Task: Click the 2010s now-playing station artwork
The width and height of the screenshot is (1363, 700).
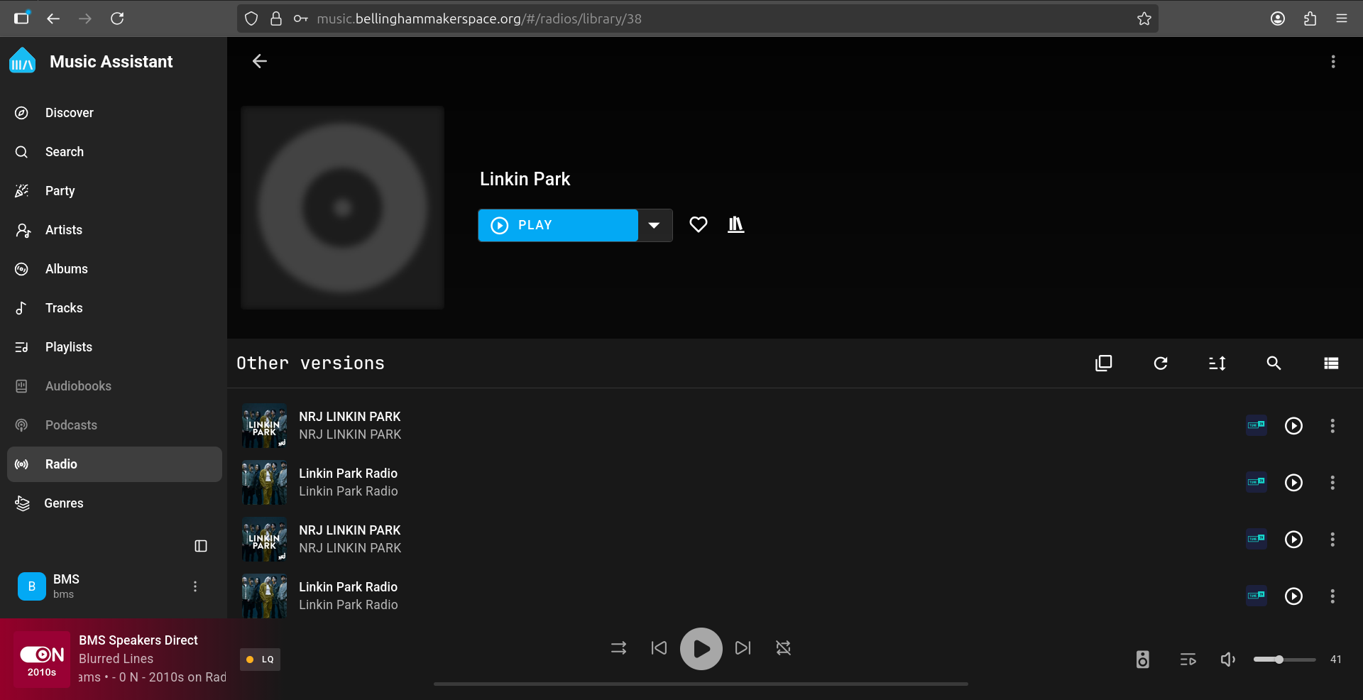Action: coord(42,660)
